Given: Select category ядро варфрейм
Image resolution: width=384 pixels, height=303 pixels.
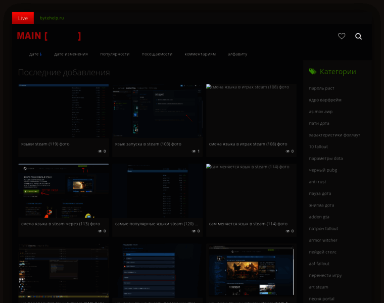Looking at the screenshot, I should pyautogui.click(x=325, y=100).
